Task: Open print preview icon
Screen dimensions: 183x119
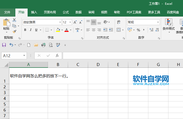Action: tap(51, 45)
